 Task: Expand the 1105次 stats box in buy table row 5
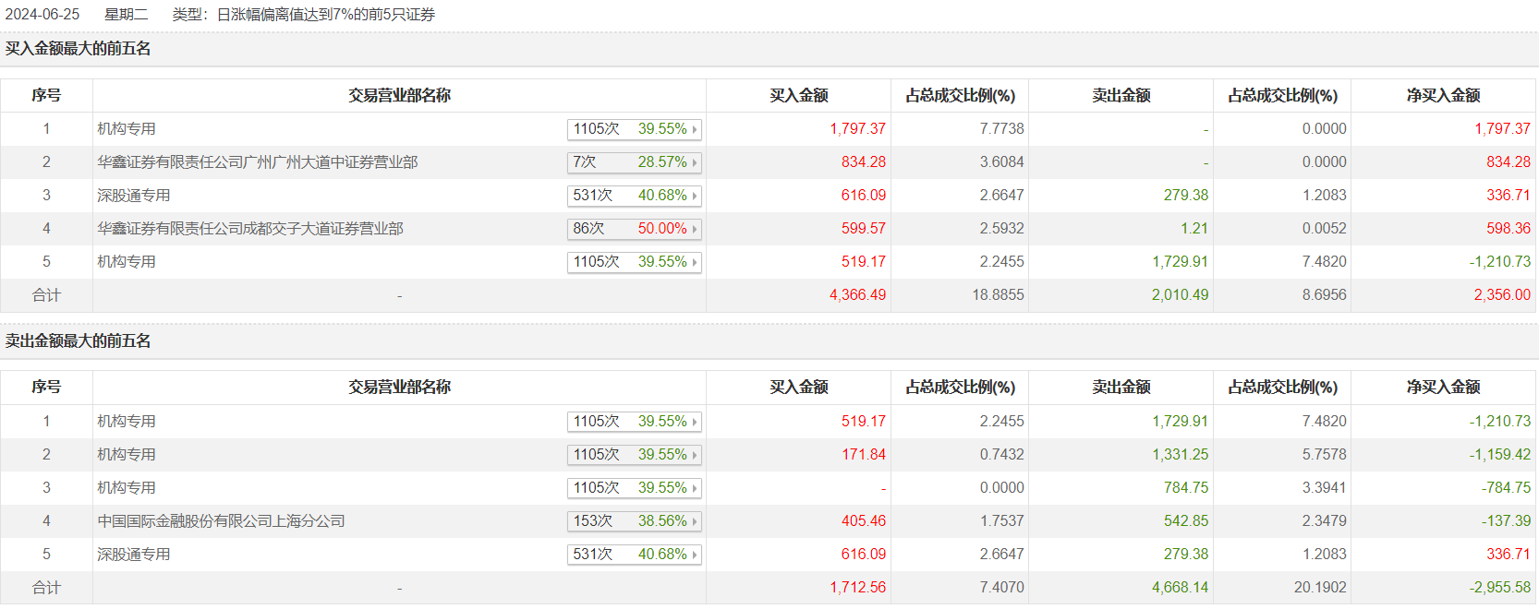(635, 262)
